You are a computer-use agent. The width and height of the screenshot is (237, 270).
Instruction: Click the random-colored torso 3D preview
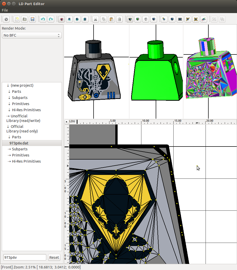(x=211, y=68)
